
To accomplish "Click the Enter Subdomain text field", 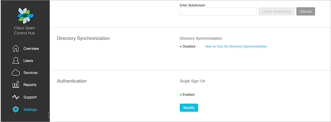I will coord(218,12).
